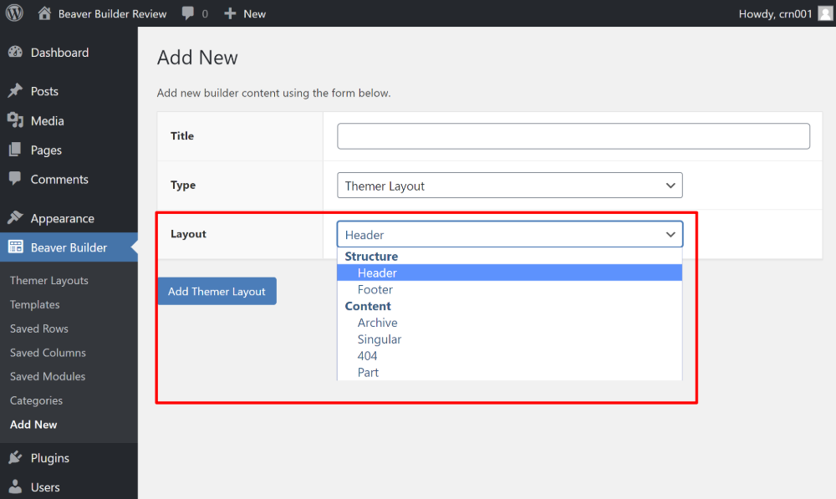836x499 pixels.
Task: Click the Content group label in list
Action: (368, 305)
